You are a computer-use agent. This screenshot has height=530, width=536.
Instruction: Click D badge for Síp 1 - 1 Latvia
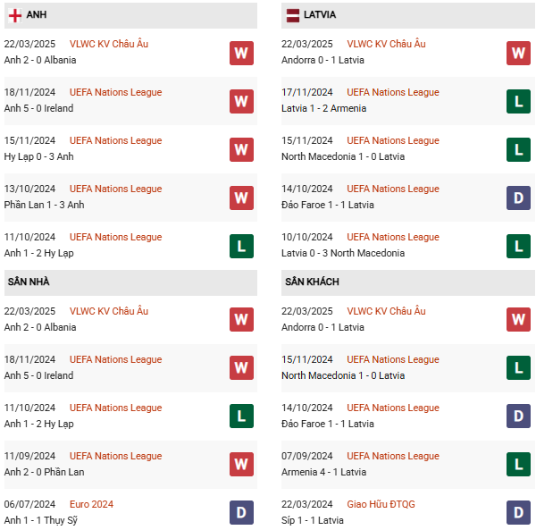pos(518,512)
